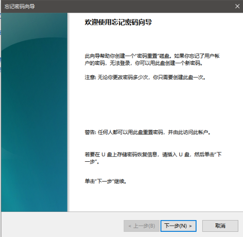Click the instruction text 若要在 U 盘上存储密码恢复信息
This screenshot has width=243, height=237.
pyautogui.click(x=153, y=158)
